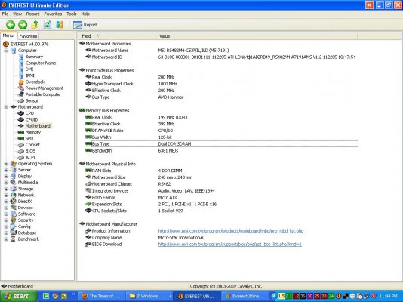Open the MSI Product Information link

pyautogui.click(x=231, y=231)
